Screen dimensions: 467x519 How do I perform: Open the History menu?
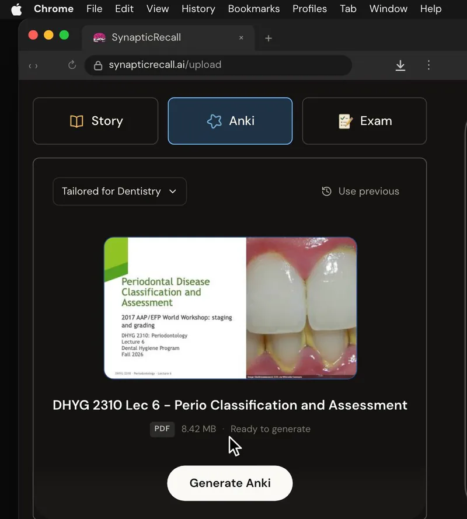[198, 9]
